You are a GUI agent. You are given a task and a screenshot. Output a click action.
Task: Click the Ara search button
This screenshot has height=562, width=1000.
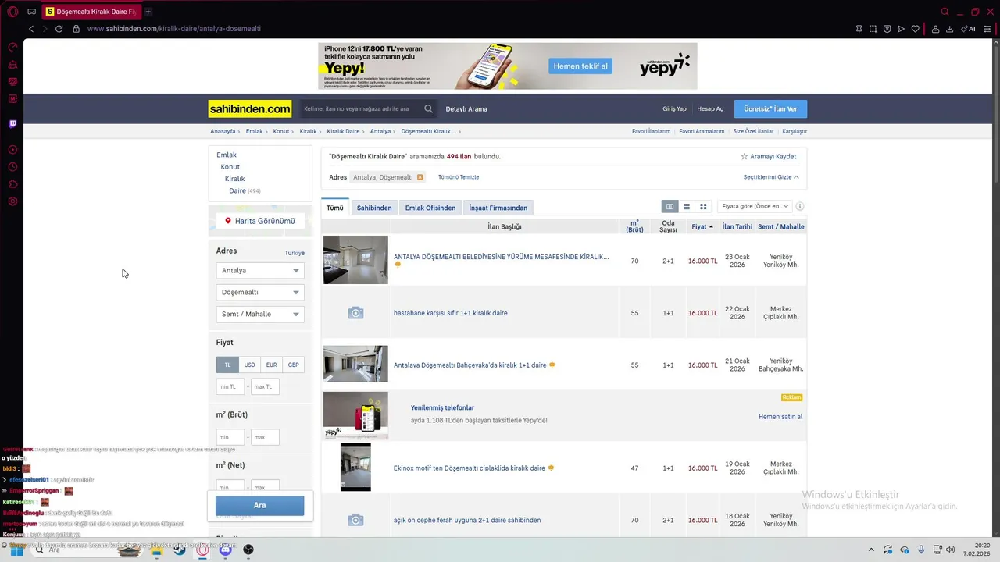(259, 506)
